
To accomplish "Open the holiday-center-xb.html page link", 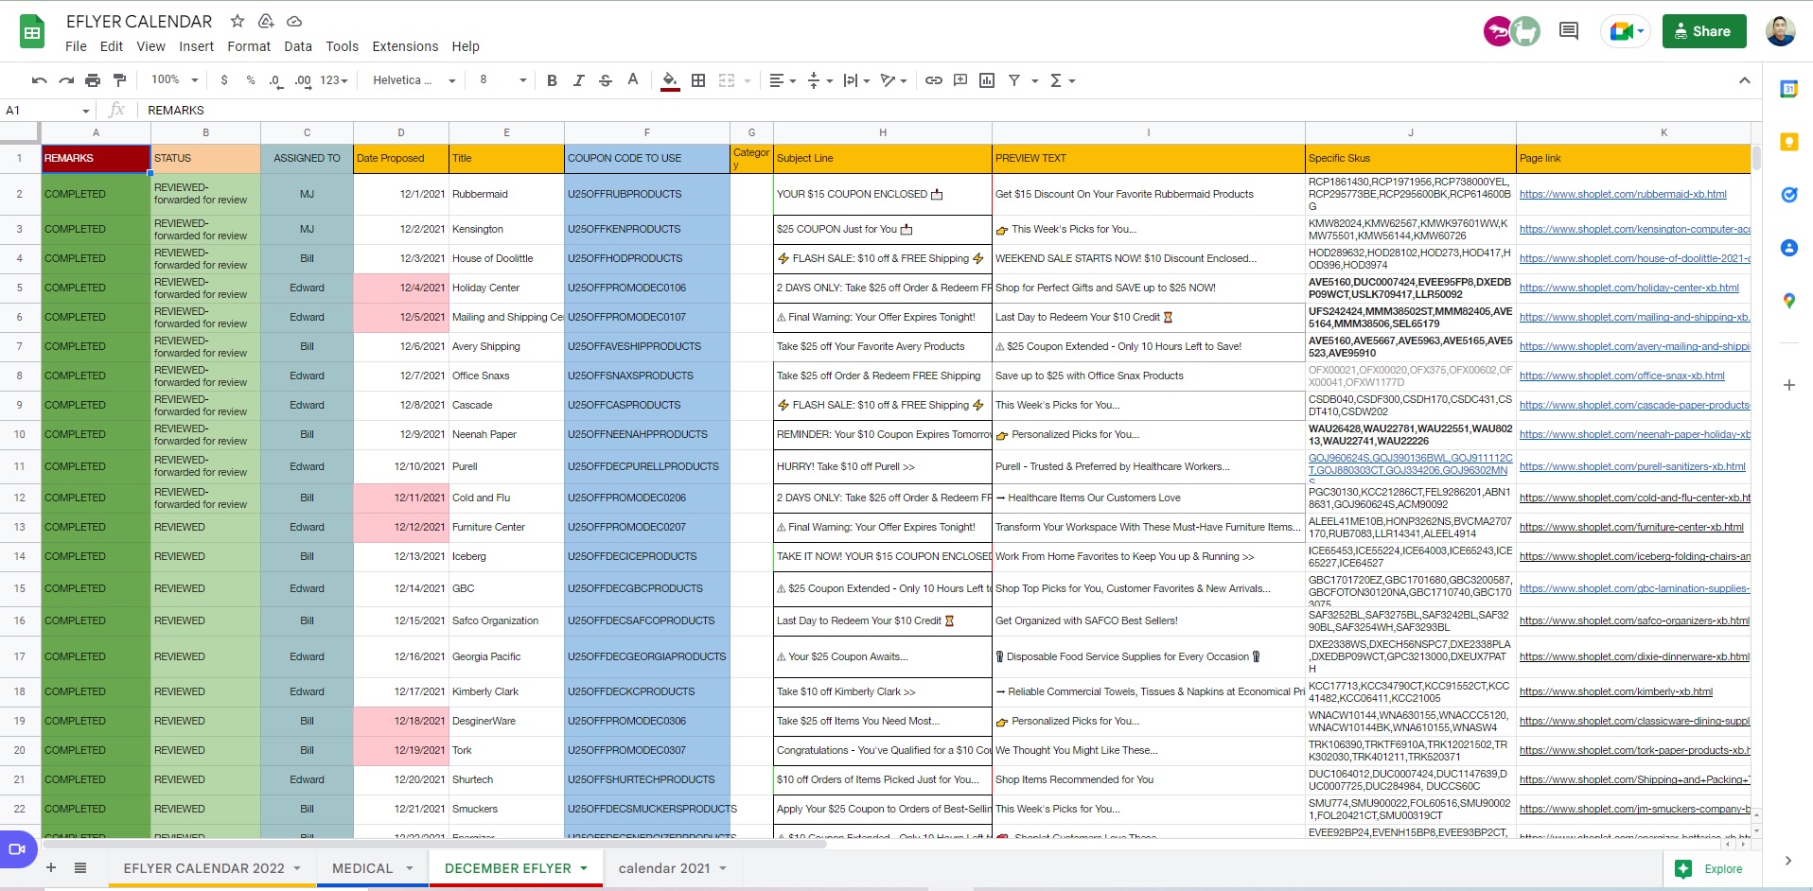I will (1628, 288).
